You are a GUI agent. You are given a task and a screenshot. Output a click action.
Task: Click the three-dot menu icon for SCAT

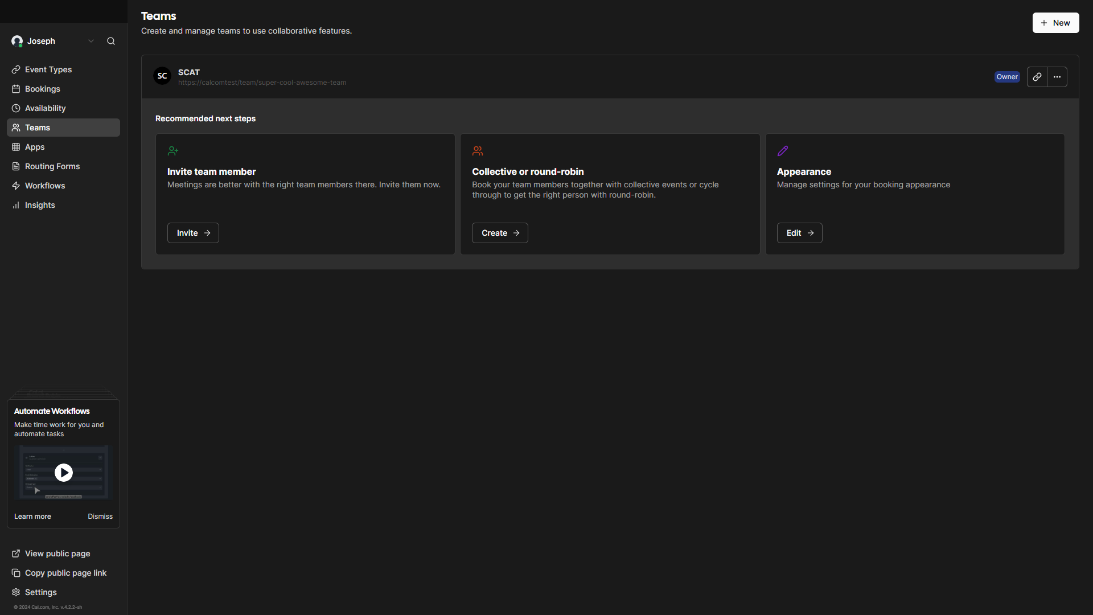point(1057,77)
